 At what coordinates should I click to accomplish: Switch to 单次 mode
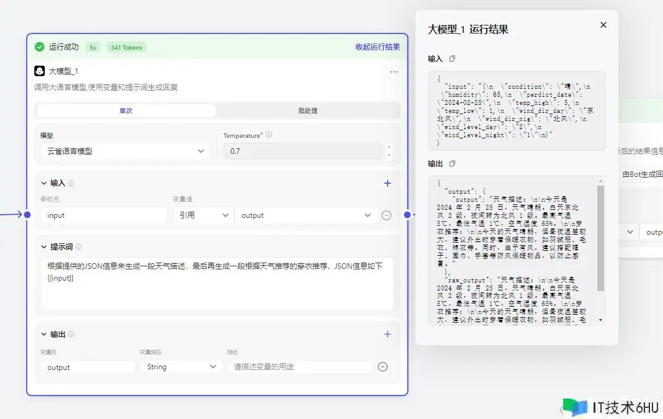pos(126,110)
